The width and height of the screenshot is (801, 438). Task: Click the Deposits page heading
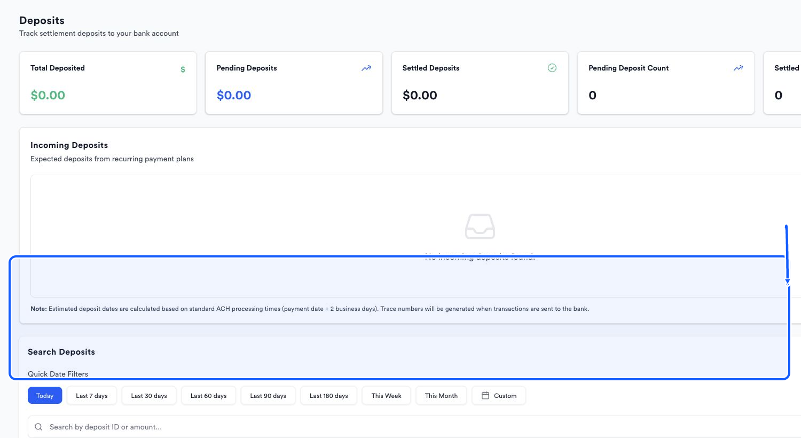[42, 20]
